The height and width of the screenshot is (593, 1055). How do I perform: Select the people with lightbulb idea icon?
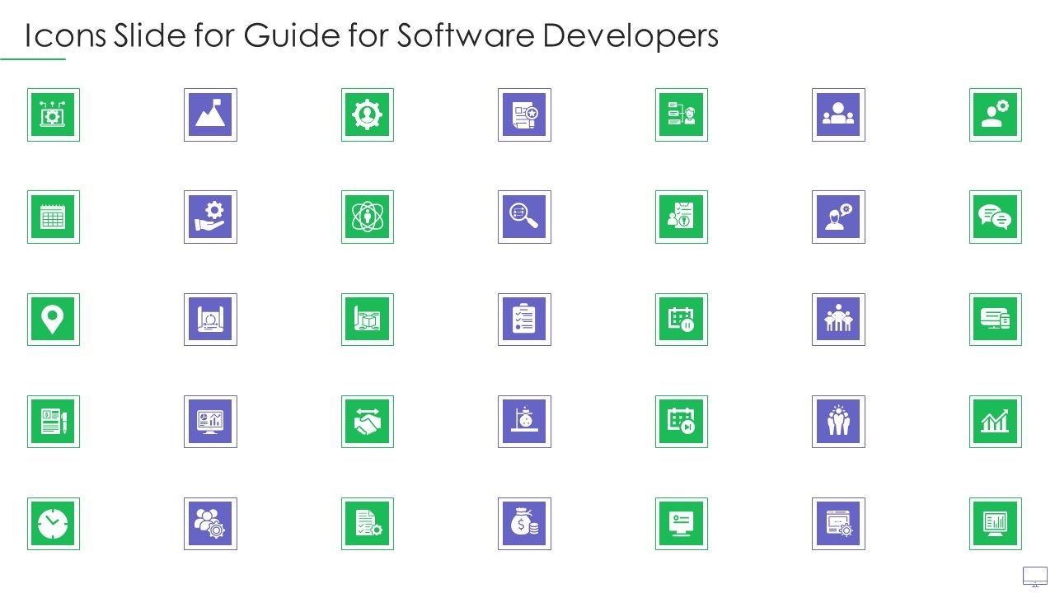[838, 422]
